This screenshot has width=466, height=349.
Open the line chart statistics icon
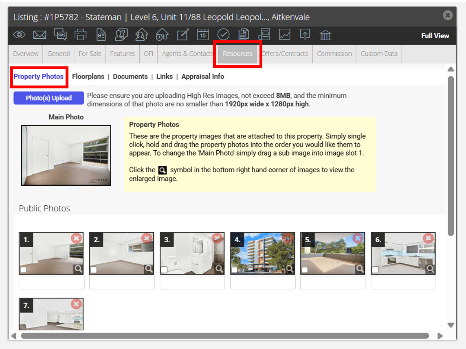point(284,35)
